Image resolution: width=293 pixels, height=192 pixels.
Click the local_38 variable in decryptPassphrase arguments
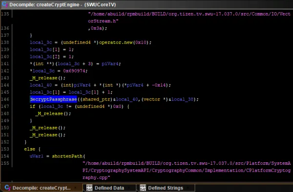pyautogui.click(x=182, y=99)
